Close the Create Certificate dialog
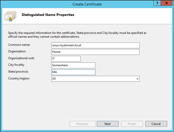 [x=167, y=3]
